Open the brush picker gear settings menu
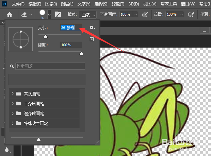 pyautogui.click(x=92, y=28)
